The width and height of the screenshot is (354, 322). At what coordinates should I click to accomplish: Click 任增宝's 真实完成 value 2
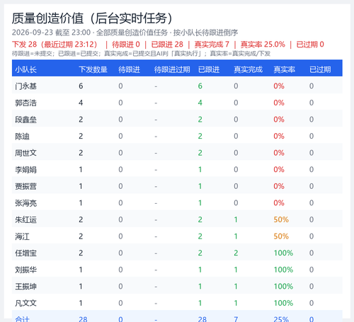(x=236, y=253)
